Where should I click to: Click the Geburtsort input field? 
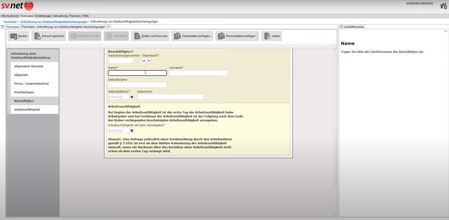tap(170, 97)
